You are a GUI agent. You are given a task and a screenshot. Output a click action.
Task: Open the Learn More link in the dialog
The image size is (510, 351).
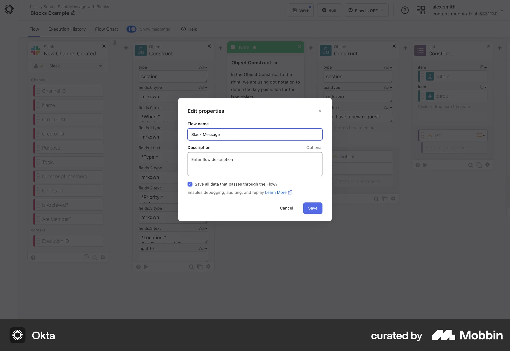[276, 192]
